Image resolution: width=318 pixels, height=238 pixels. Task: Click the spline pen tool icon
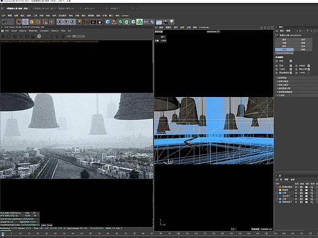point(114,21)
